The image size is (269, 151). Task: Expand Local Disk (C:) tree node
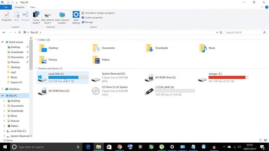(4, 131)
